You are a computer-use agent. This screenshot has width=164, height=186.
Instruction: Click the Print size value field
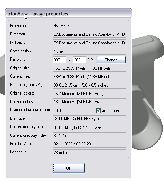point(89,85)
